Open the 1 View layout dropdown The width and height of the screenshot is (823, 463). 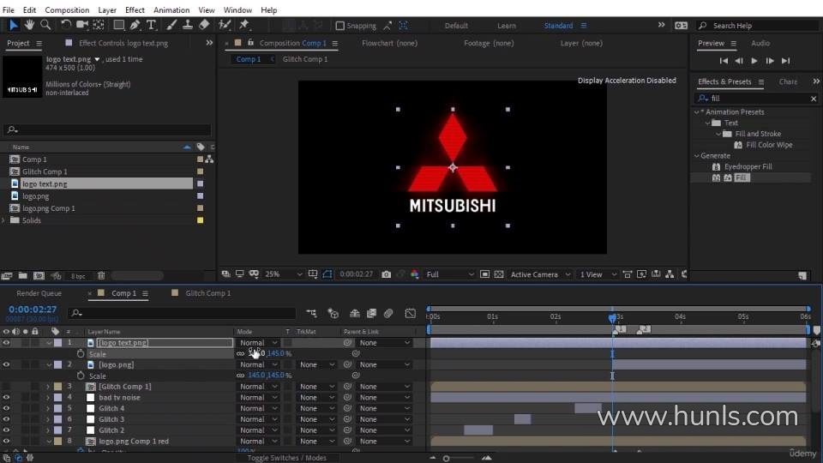coord(598,274)
